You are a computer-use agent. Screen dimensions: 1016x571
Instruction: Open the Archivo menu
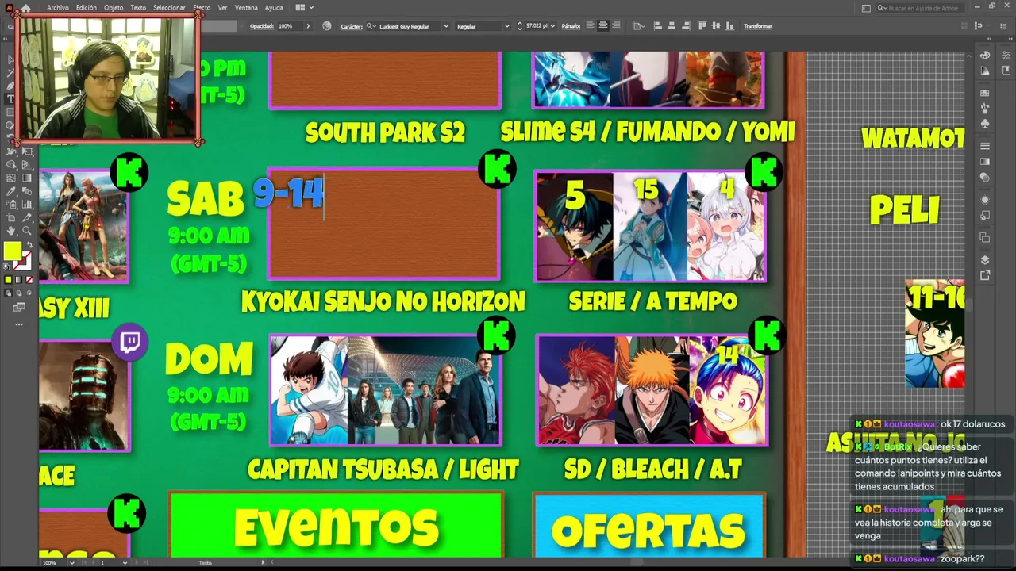pos(58,8)
